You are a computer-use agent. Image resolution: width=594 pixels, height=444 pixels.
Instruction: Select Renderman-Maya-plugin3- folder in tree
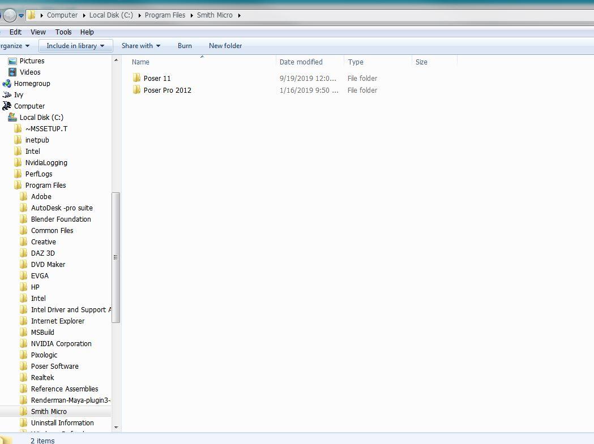click(70, 400)
